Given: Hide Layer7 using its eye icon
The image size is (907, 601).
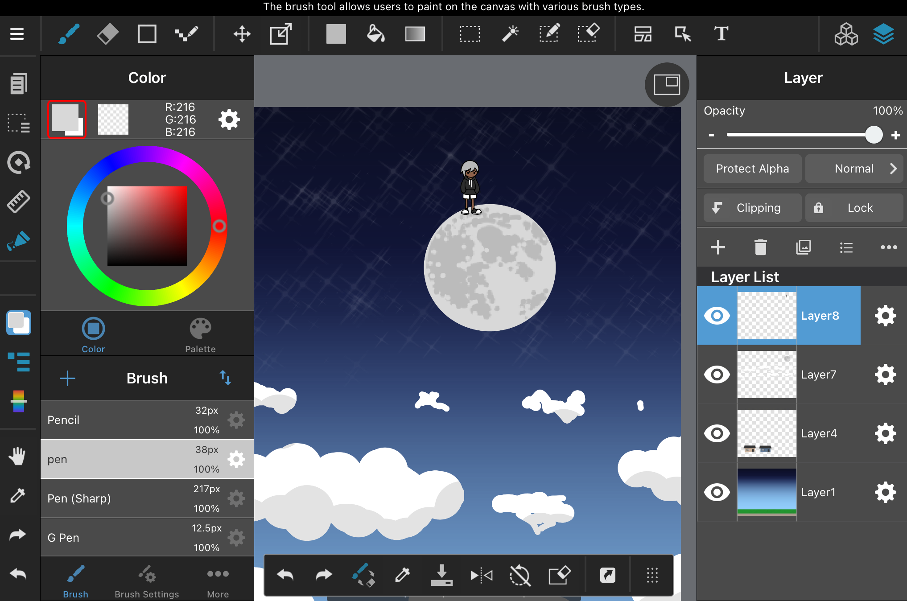Looking at the screenshot, I should point(717,375).
